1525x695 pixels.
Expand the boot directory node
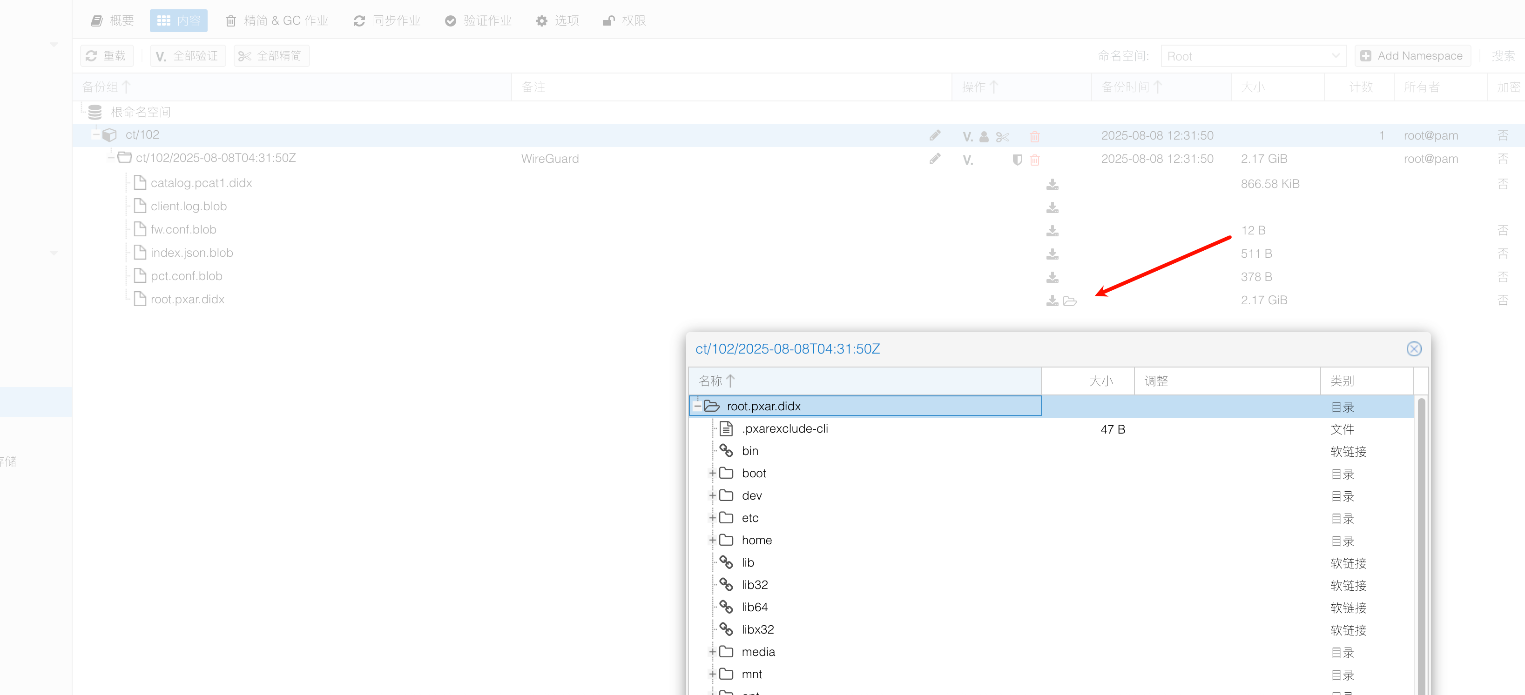[x=713, y=473]
